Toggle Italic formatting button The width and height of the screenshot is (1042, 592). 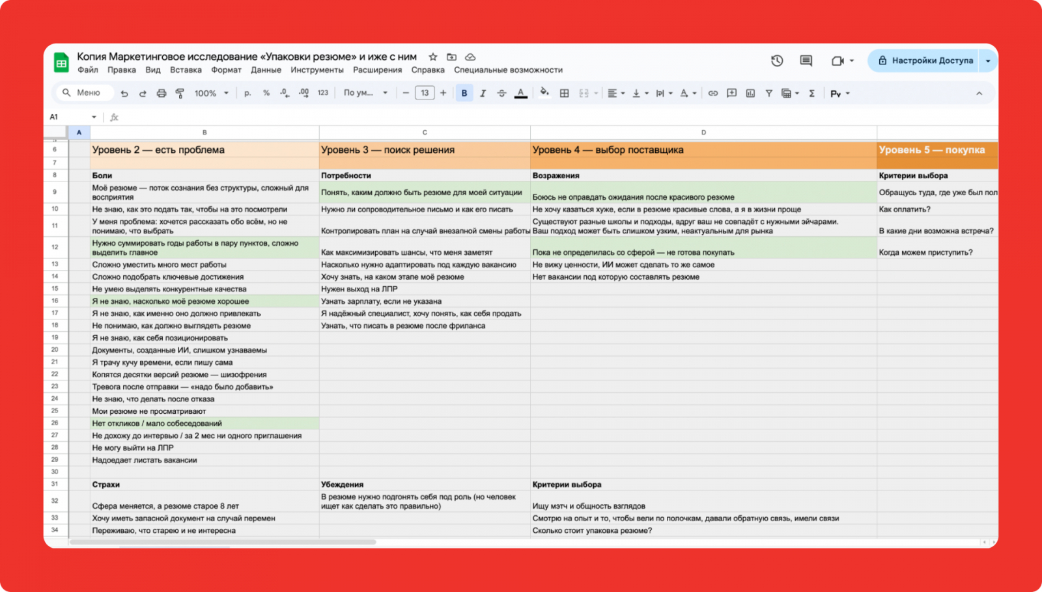click(483, 93)
